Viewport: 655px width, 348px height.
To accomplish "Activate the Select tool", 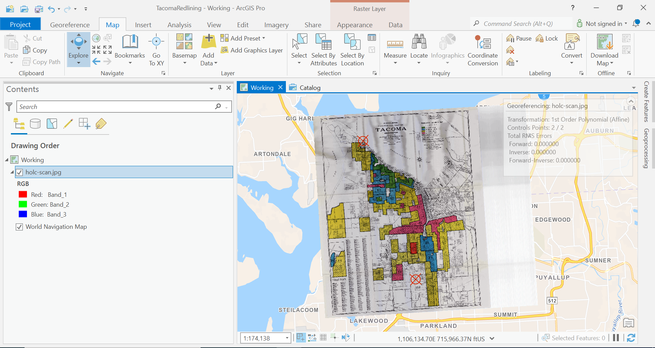I will tap(299, 49).
